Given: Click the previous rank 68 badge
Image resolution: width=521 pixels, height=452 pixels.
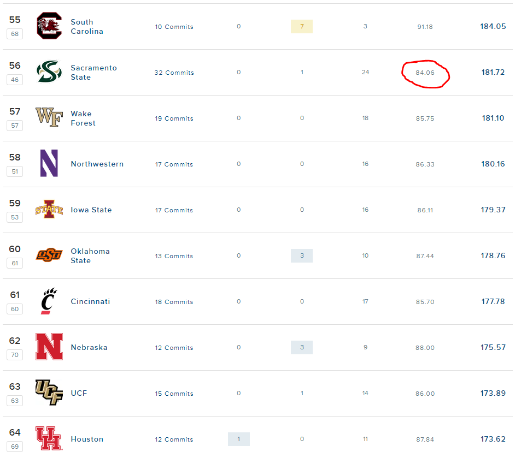Looking at the screenshot, I should pyautogui.click(x=15, y=34).
